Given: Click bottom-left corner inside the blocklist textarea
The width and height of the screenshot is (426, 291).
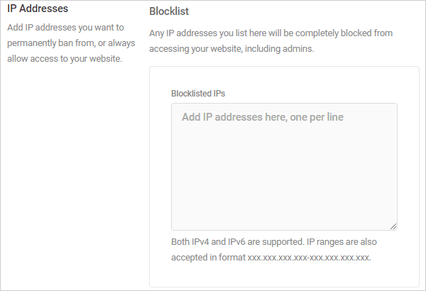Looking at the screenshot, I should (x=178, y=224).
